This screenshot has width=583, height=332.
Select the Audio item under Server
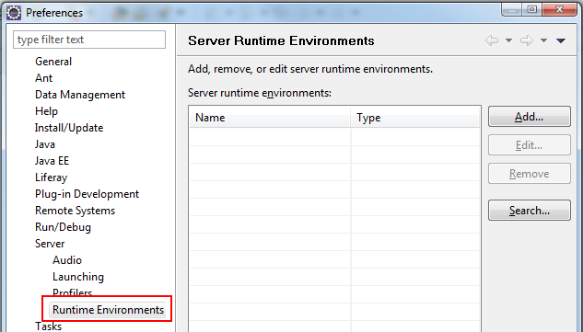[67, 260]
